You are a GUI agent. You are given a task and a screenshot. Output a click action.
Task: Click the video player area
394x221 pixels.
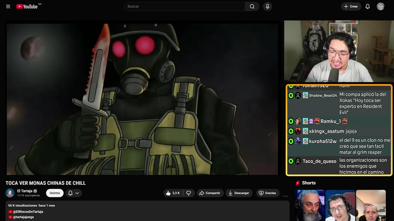[142, 99]
